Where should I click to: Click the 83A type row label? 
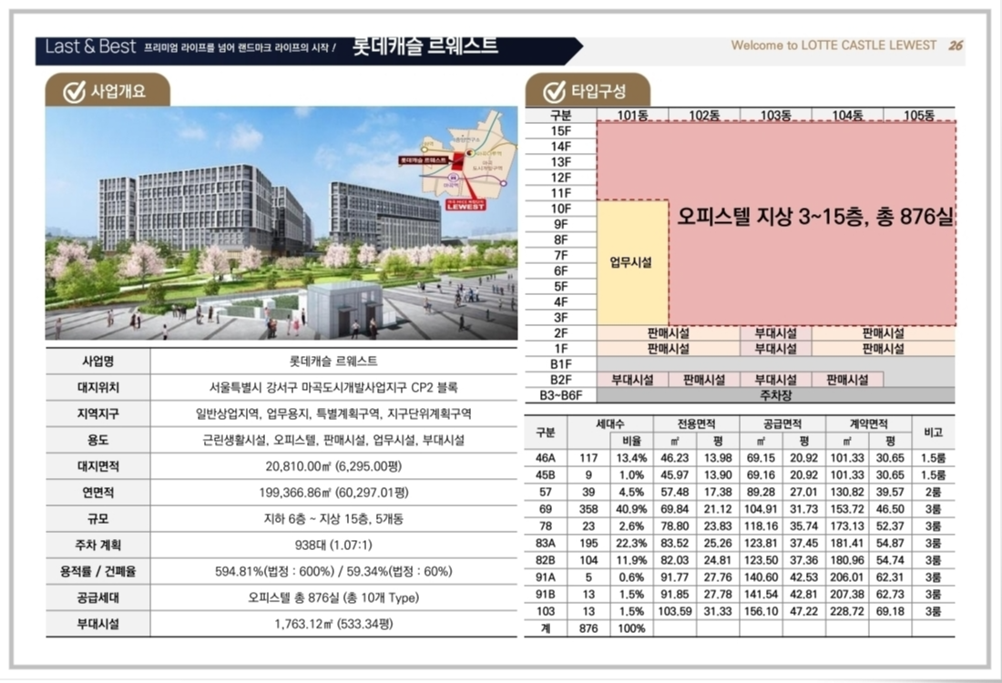click(545, 543)
